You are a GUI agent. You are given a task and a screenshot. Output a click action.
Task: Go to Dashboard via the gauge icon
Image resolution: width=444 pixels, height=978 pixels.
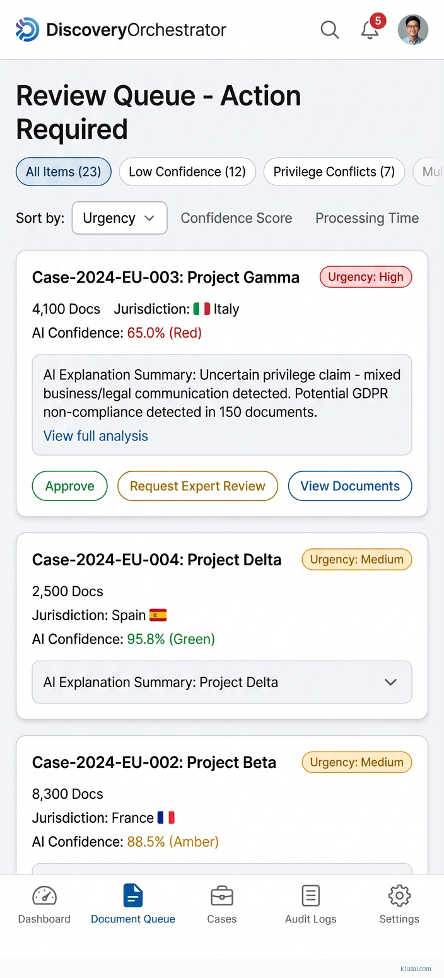44,896
